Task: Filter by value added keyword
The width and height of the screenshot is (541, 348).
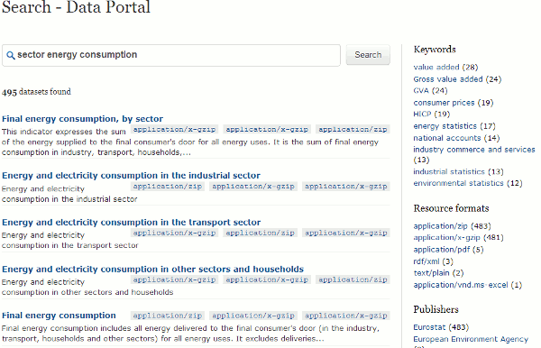Action: (436, 67)
